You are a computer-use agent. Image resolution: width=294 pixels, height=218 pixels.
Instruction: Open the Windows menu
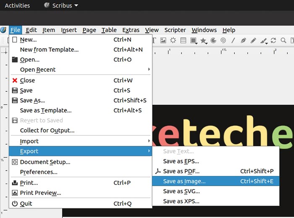[204, 30]
